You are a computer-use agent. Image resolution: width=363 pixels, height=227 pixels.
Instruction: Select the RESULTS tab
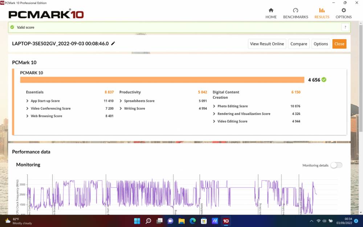(322, 13)
